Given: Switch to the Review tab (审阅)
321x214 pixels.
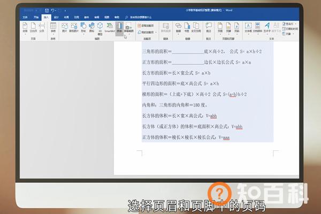Looking at the screenshot, I should [x=97, y=18].
